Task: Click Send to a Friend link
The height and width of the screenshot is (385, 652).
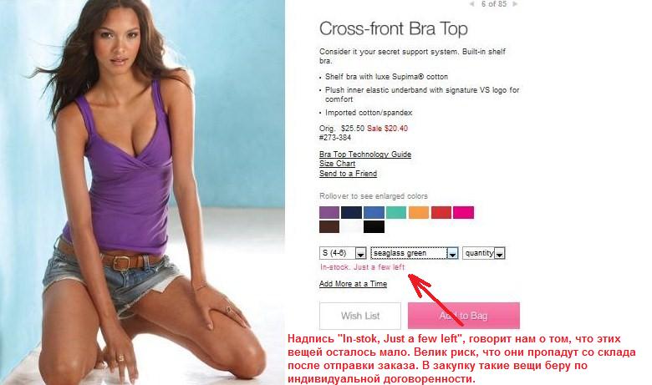Action: click(348, 174)
